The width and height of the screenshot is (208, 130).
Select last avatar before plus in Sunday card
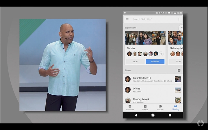click(156, 54)
